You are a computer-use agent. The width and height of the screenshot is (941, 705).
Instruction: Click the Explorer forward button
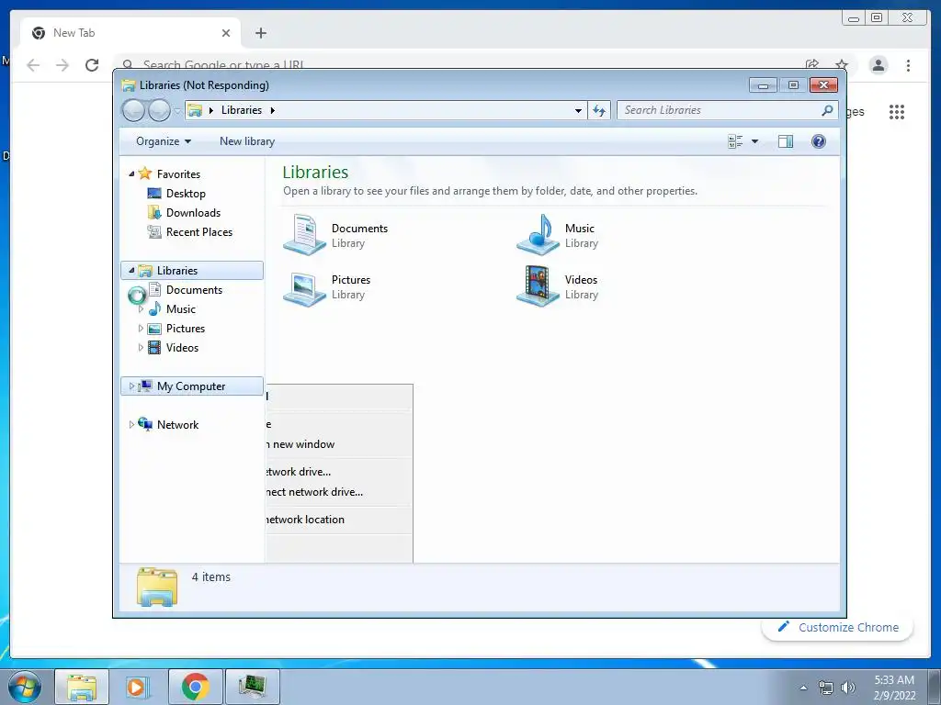[x=159, y=110]
